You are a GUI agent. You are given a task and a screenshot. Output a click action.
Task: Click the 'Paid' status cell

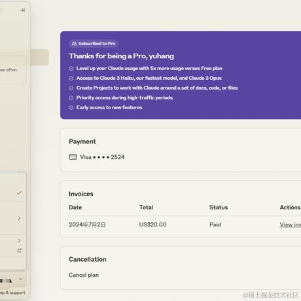tap(215, 224)
